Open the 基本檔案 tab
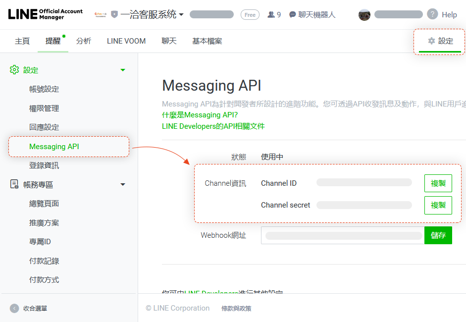Image resolution: width=466 pixels, height=322 pixels. pos(207,41)
